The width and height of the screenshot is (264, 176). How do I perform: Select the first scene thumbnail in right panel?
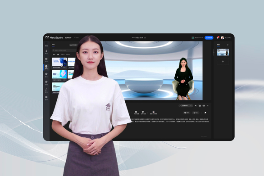pos(223,52)
